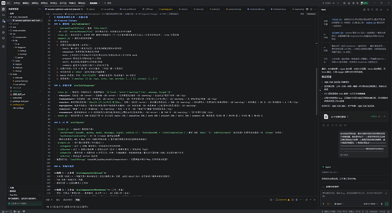392x213 pixels.
Task: Open the project name dropdown in title bar
Action: pyautogui.click(x=94, y=3)
